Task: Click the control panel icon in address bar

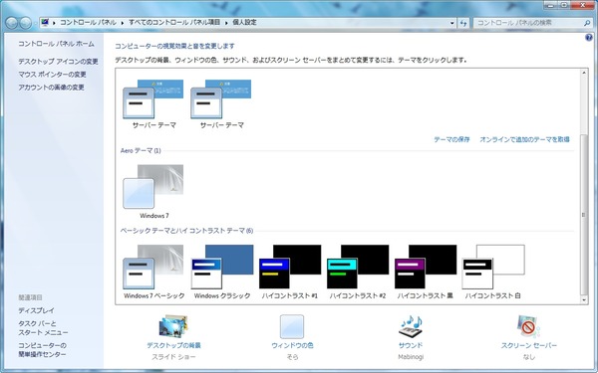Action: [45, 23]
